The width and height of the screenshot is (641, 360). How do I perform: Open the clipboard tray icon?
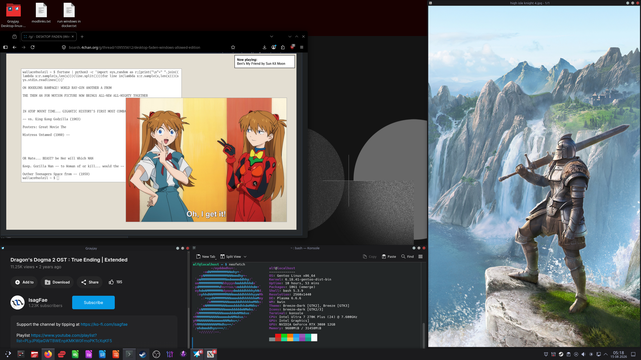(x=569, y=354)
